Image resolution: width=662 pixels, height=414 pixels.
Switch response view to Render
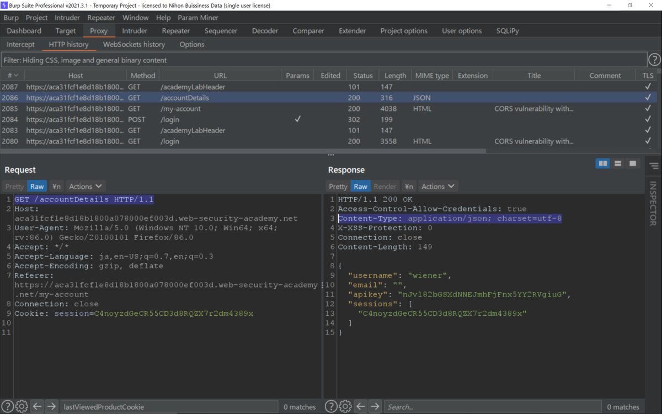385,187
